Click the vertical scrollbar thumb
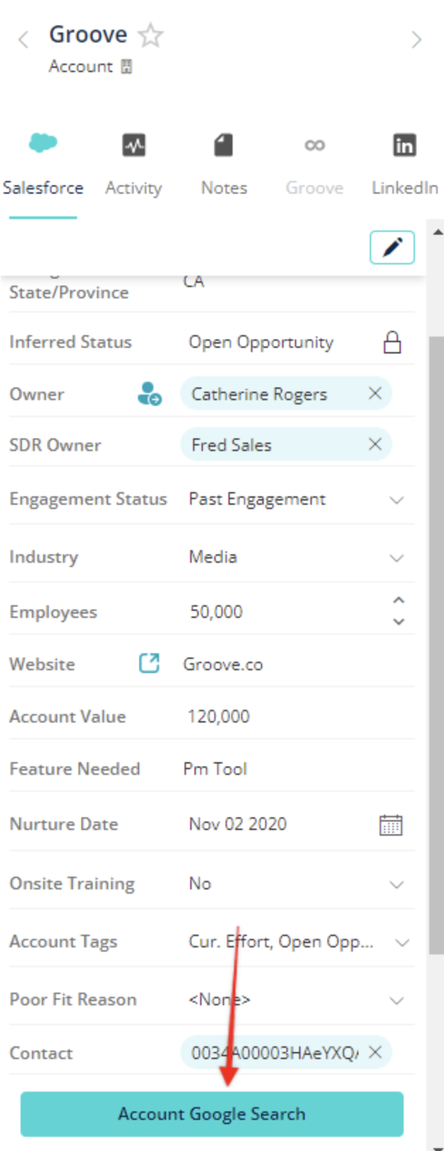 click(x=437, y=646)
